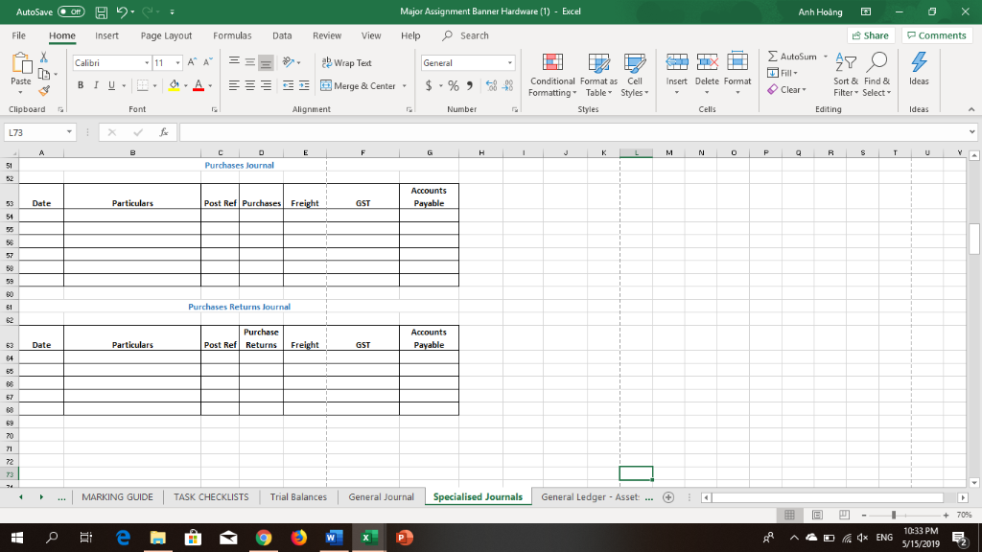Click the Delete cells icon
This screenshot has height=552, width=982.
point(707,62)
